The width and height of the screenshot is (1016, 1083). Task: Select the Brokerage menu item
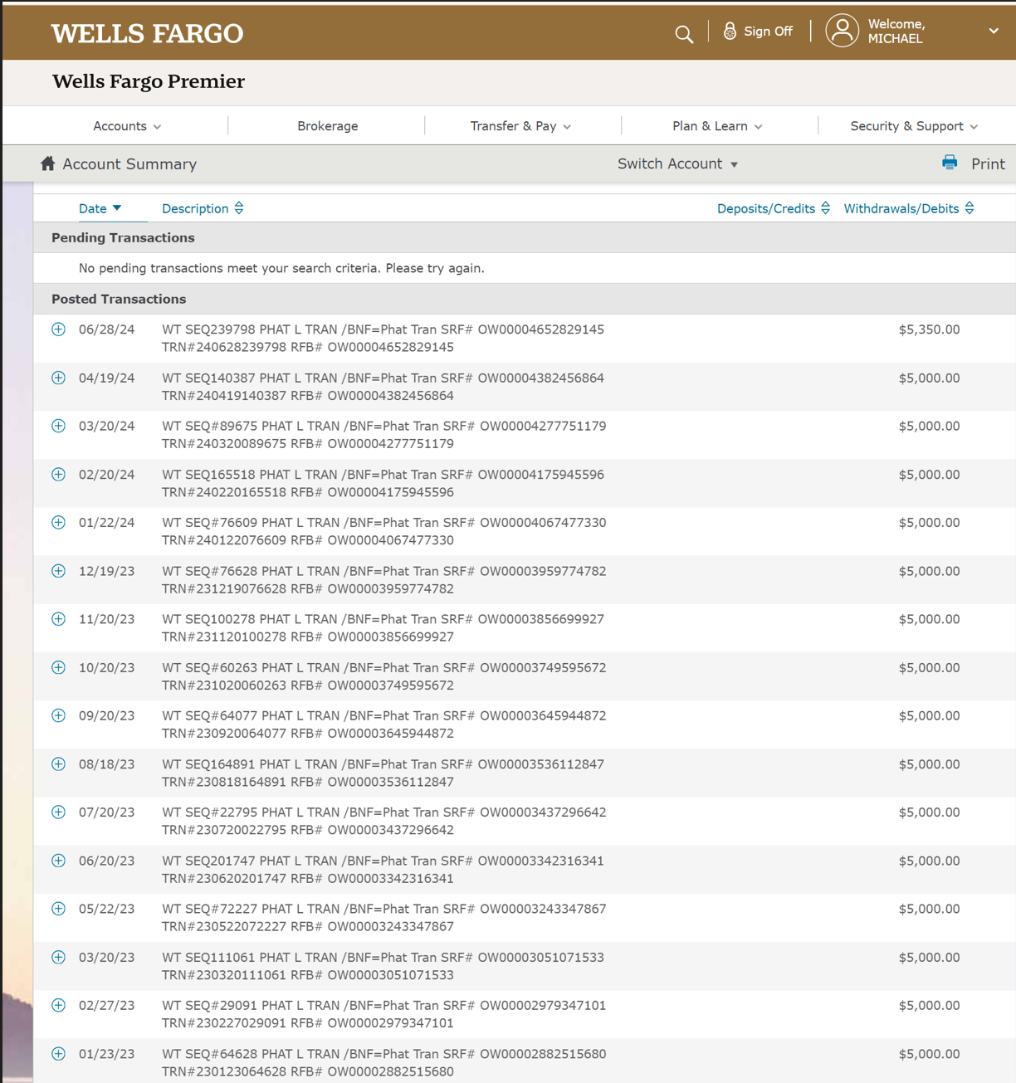[327, 125]
